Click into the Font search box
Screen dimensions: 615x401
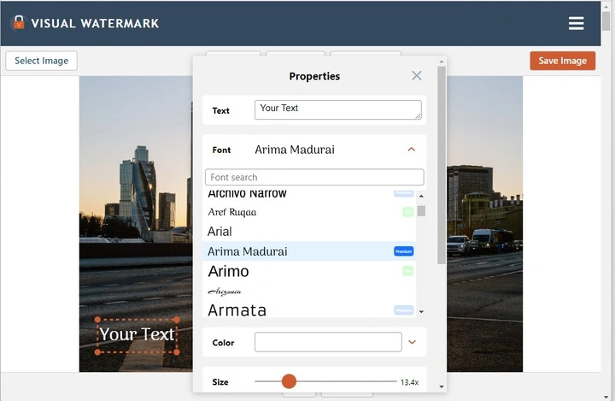(314, 177)
